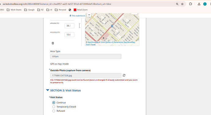This screenshot has height=115, width=211.
Task: Click the 1776861247328.jpg file field
Action: tap(86, 75)
